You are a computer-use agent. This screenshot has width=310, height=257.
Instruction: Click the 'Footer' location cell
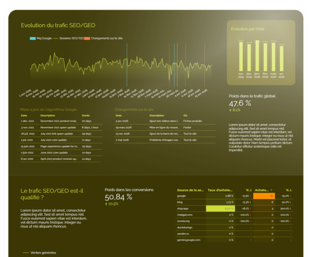[x=187, y=127]
